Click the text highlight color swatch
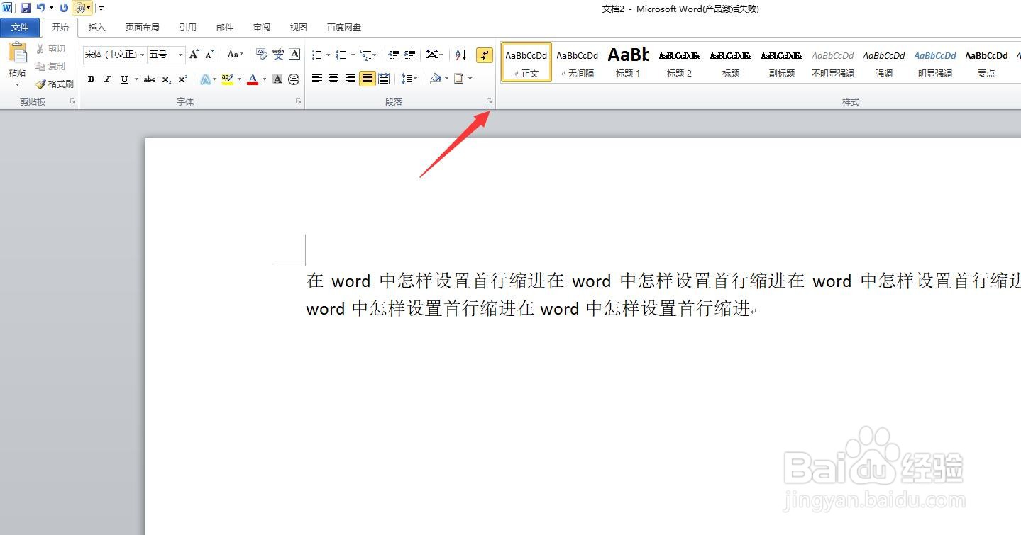The image size is (1021, 535). (227, 79)
